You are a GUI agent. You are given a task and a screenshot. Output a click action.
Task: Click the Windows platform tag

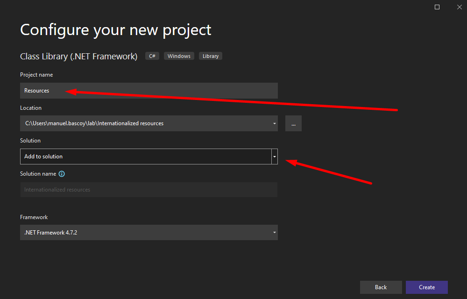point(179,56)
